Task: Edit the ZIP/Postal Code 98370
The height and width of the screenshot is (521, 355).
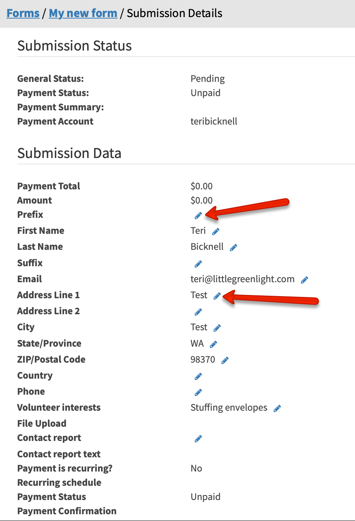Action: [225, 360]
